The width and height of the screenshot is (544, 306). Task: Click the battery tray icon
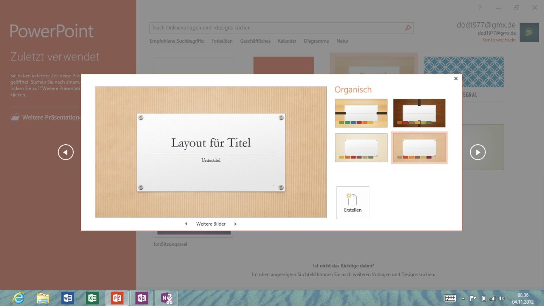(484, 298)
